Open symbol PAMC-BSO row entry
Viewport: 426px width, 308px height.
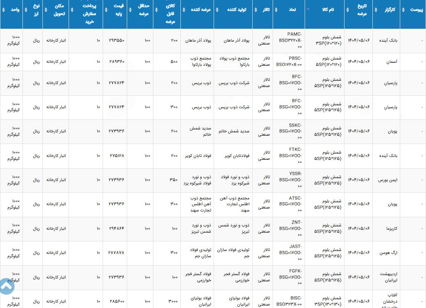coord(291,40)
